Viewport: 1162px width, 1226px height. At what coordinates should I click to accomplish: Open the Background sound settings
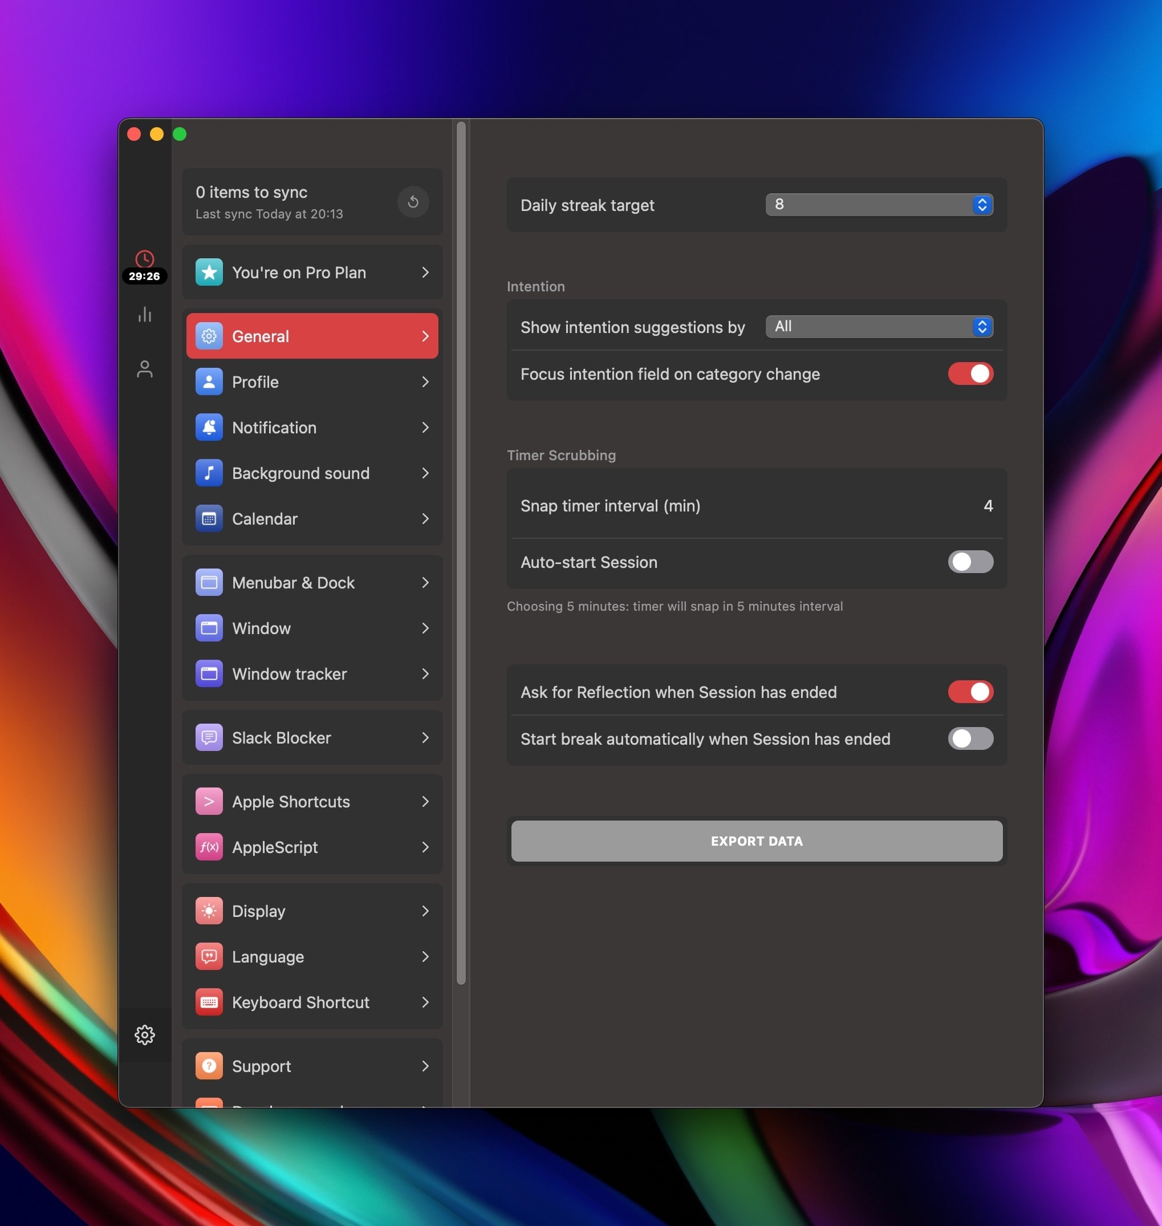tap(311, 473)
